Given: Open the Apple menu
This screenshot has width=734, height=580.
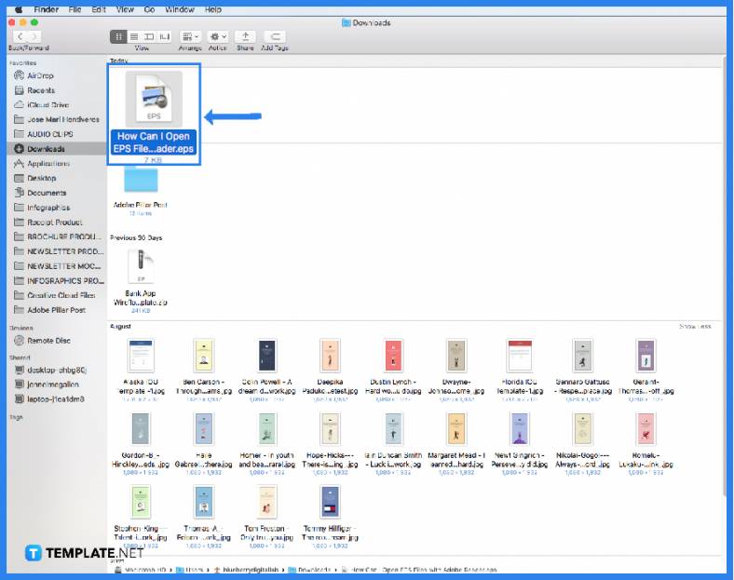Looking at the screenshot, I should [20, 9].
